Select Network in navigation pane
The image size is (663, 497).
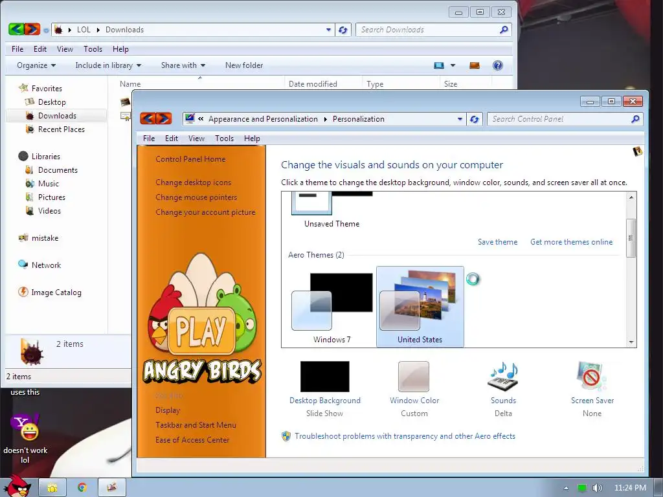coord(46,265)
